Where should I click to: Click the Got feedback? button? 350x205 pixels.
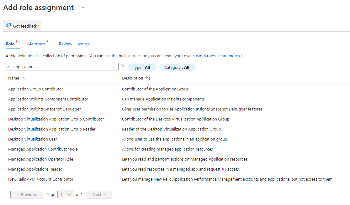tap(25, 25)
